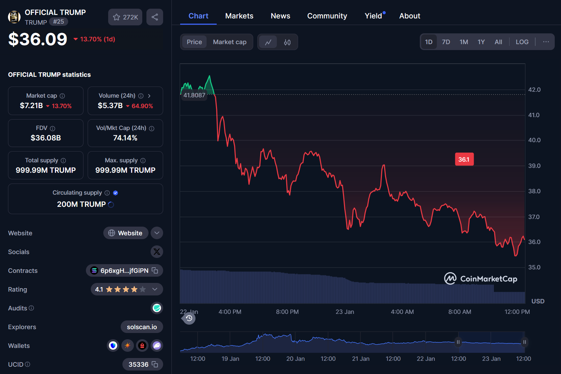This screenshot has width=561, height=374.
Task: Click the $36.09 current price
Action: pos(38,39)
